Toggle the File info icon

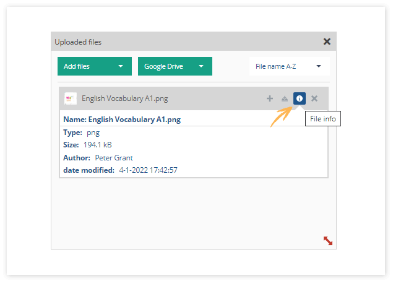click(x=300, y=98)
